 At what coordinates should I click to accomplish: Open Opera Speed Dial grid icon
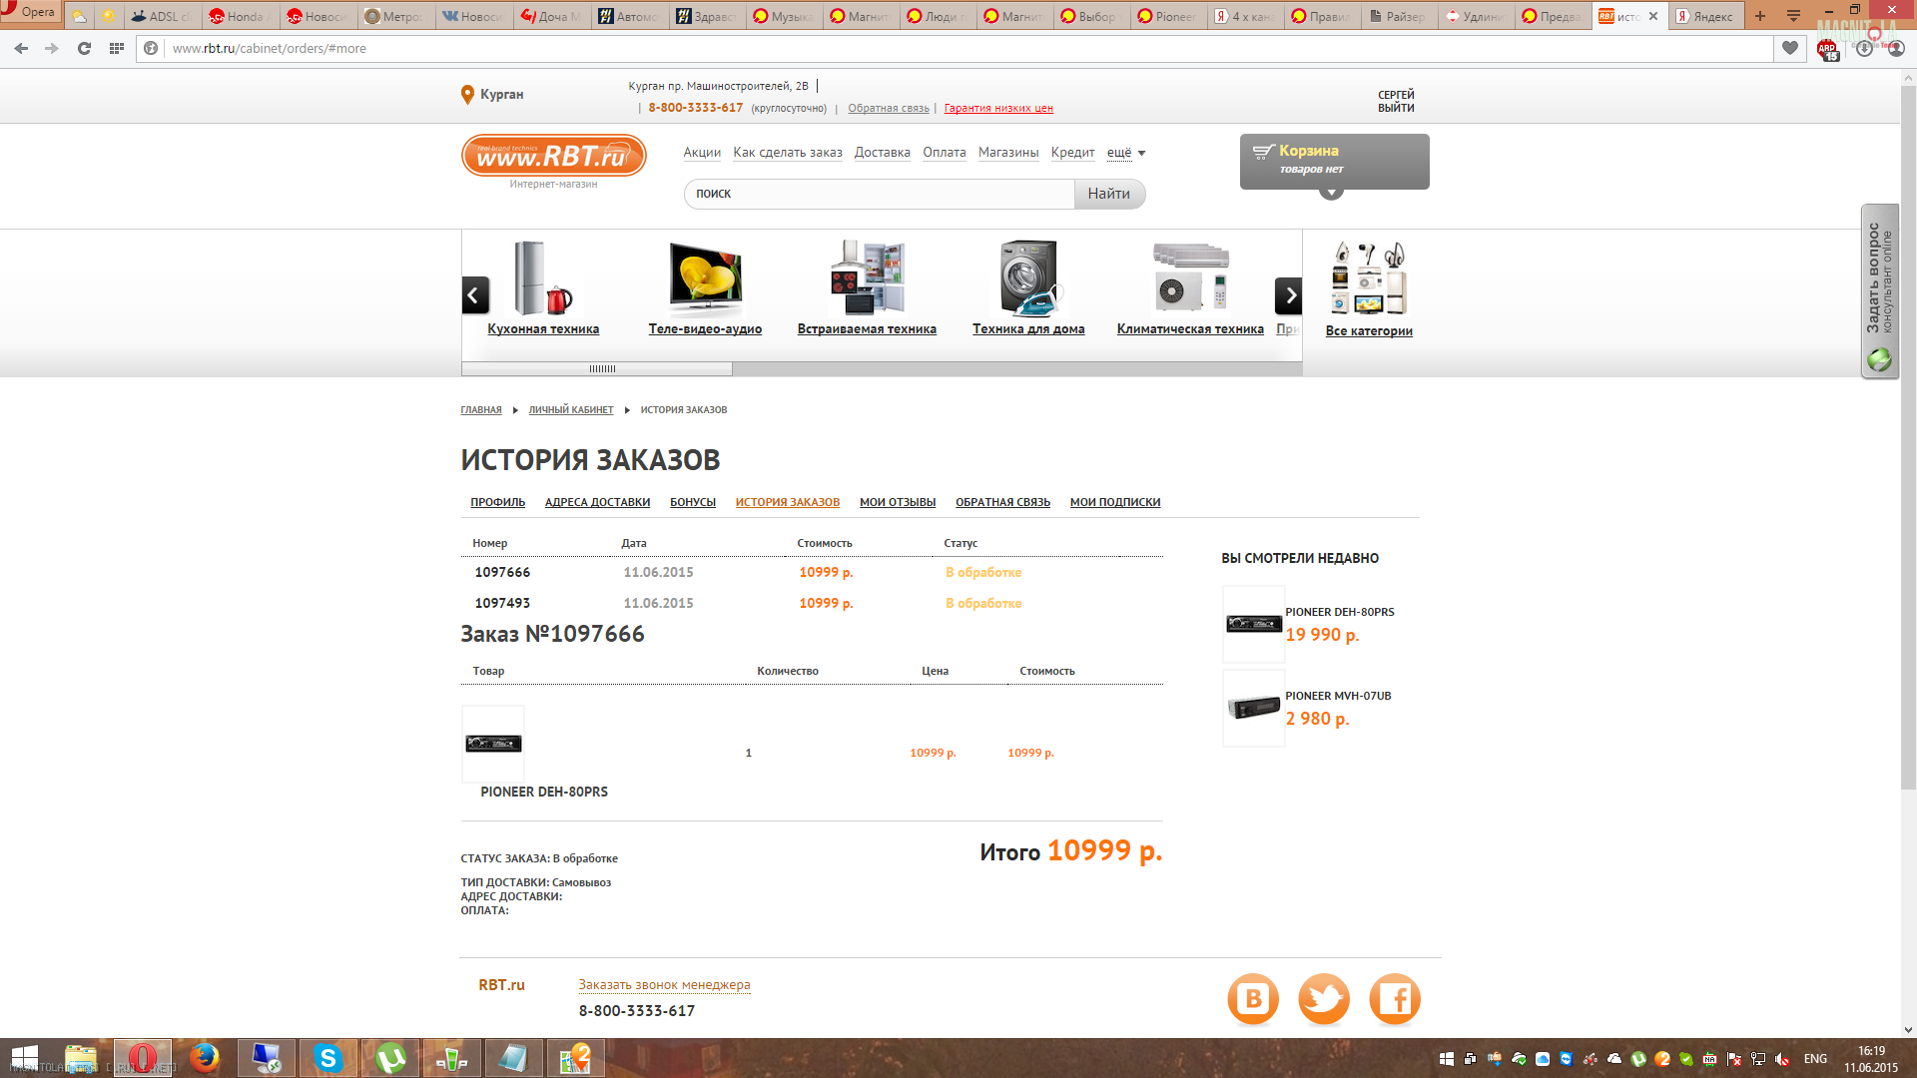coord(117,48)
